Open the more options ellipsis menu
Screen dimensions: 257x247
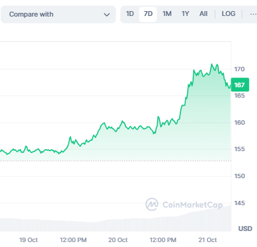(x=253, y=14)
